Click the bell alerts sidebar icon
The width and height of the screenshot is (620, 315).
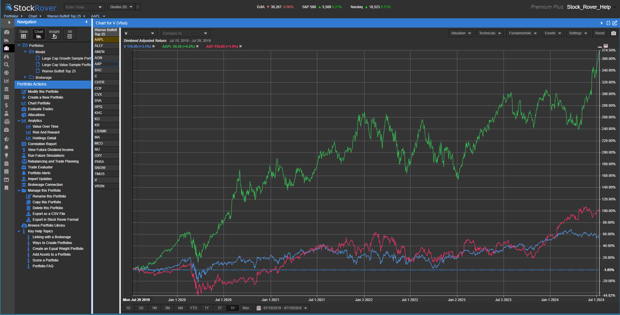tap(6, 147)
